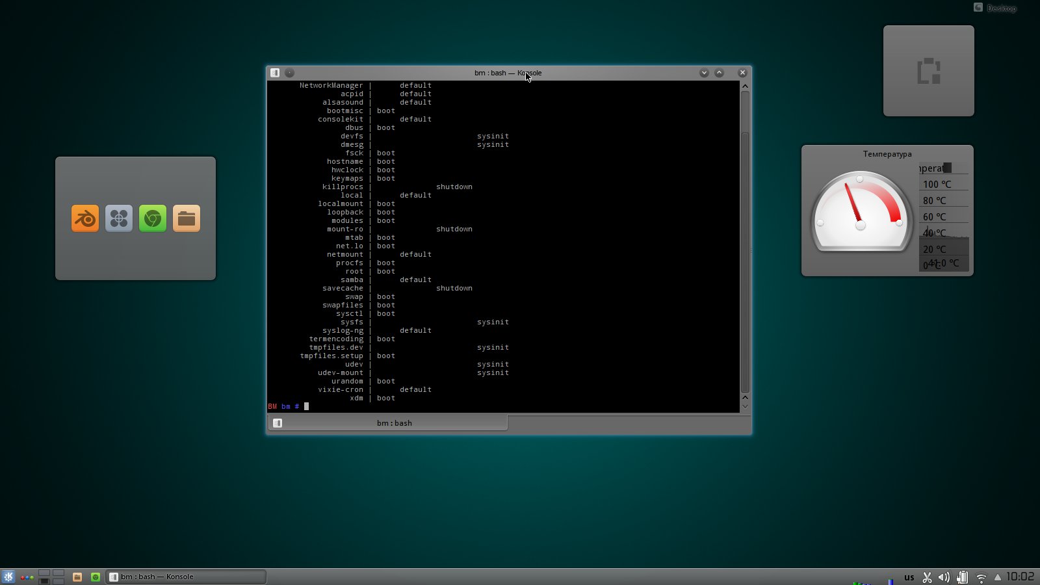Launch Chromium from the desktop folder widget
Image resolution: width=1040 pixels, height=585 pixels.
153,218
